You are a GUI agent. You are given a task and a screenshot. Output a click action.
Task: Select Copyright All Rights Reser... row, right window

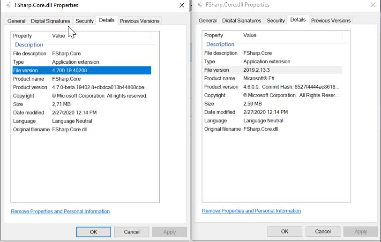click(x=273, y=95)
